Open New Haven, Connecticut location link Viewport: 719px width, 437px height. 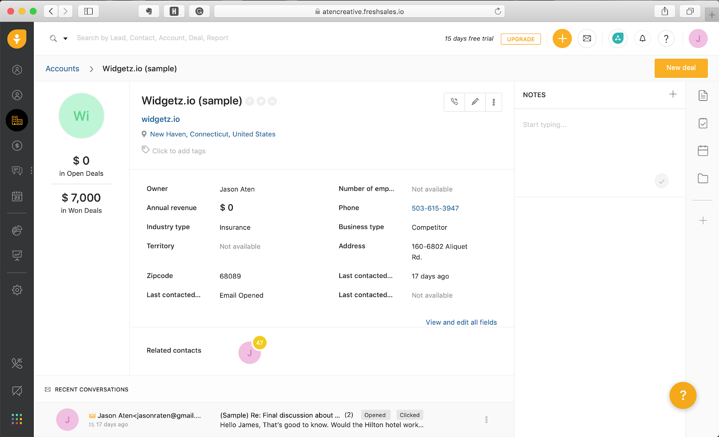tap(213, 134)
